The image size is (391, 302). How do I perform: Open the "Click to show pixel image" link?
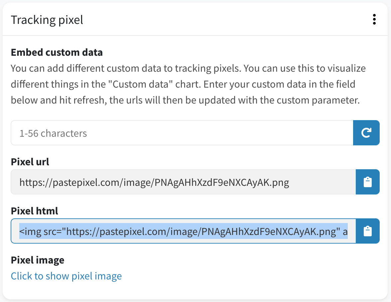[66, 276]
